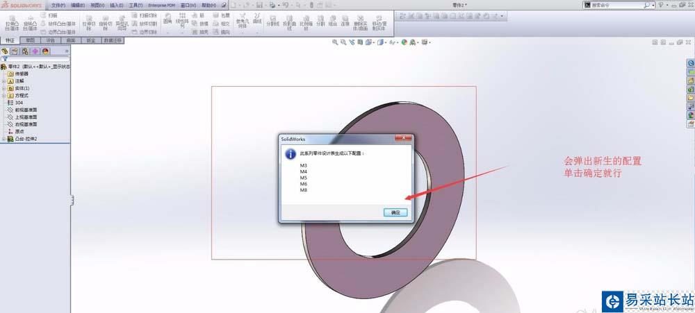Select the 分割线 split line tool

272,20
